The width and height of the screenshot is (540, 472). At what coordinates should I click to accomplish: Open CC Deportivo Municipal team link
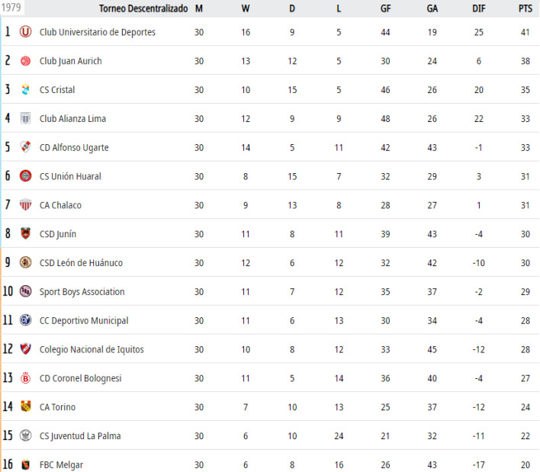[84, 320]
